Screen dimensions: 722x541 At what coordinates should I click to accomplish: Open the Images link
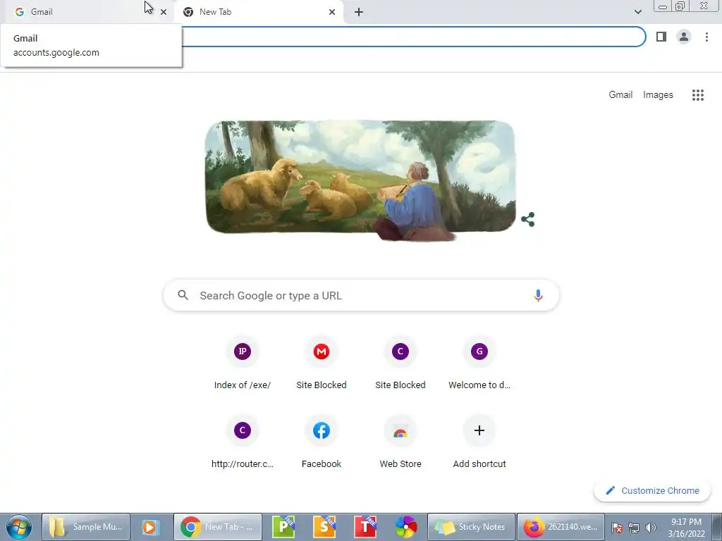[x=658, y=95]
